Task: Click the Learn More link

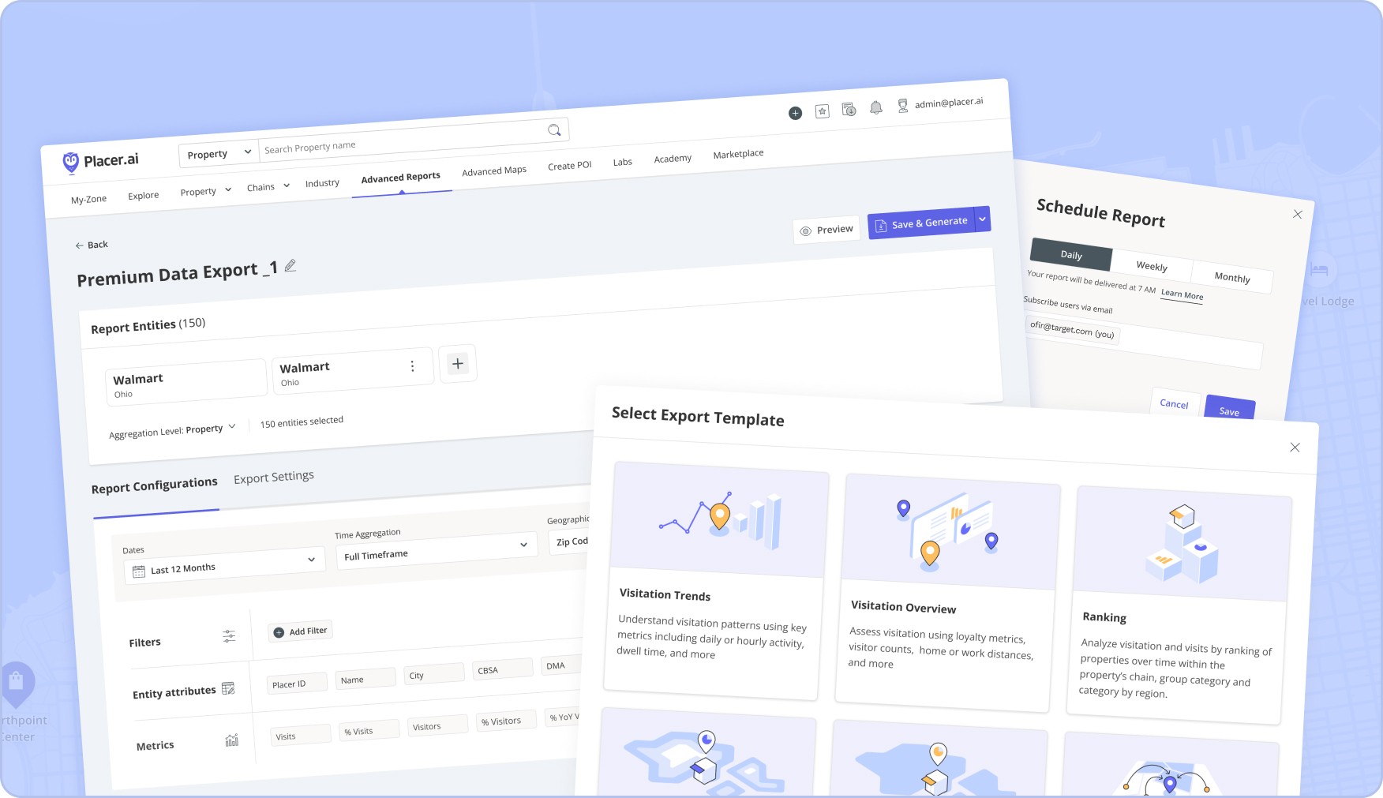Action: 1182,295
